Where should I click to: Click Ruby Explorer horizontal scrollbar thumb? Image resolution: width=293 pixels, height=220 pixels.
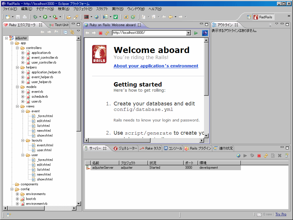tap(26, 208)
